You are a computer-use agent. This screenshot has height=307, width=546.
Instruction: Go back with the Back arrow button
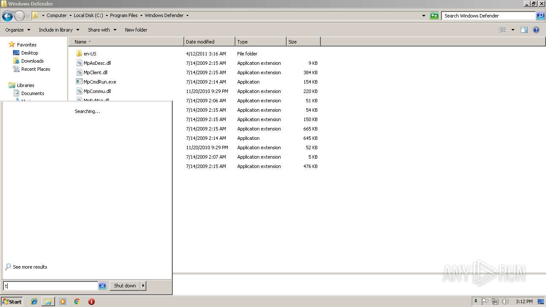[7, 16]
